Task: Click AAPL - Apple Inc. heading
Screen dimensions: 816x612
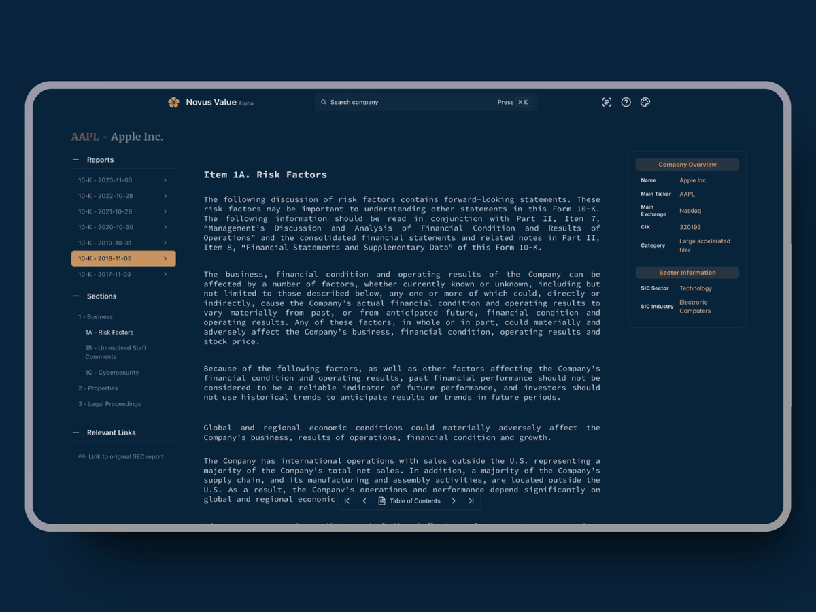Action: pos(117,137)
